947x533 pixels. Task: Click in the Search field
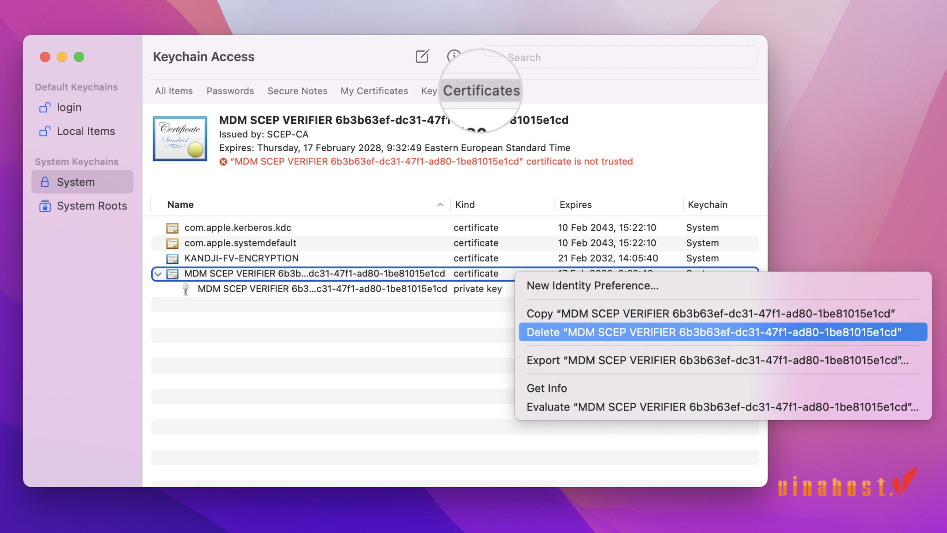coord(620,57)
